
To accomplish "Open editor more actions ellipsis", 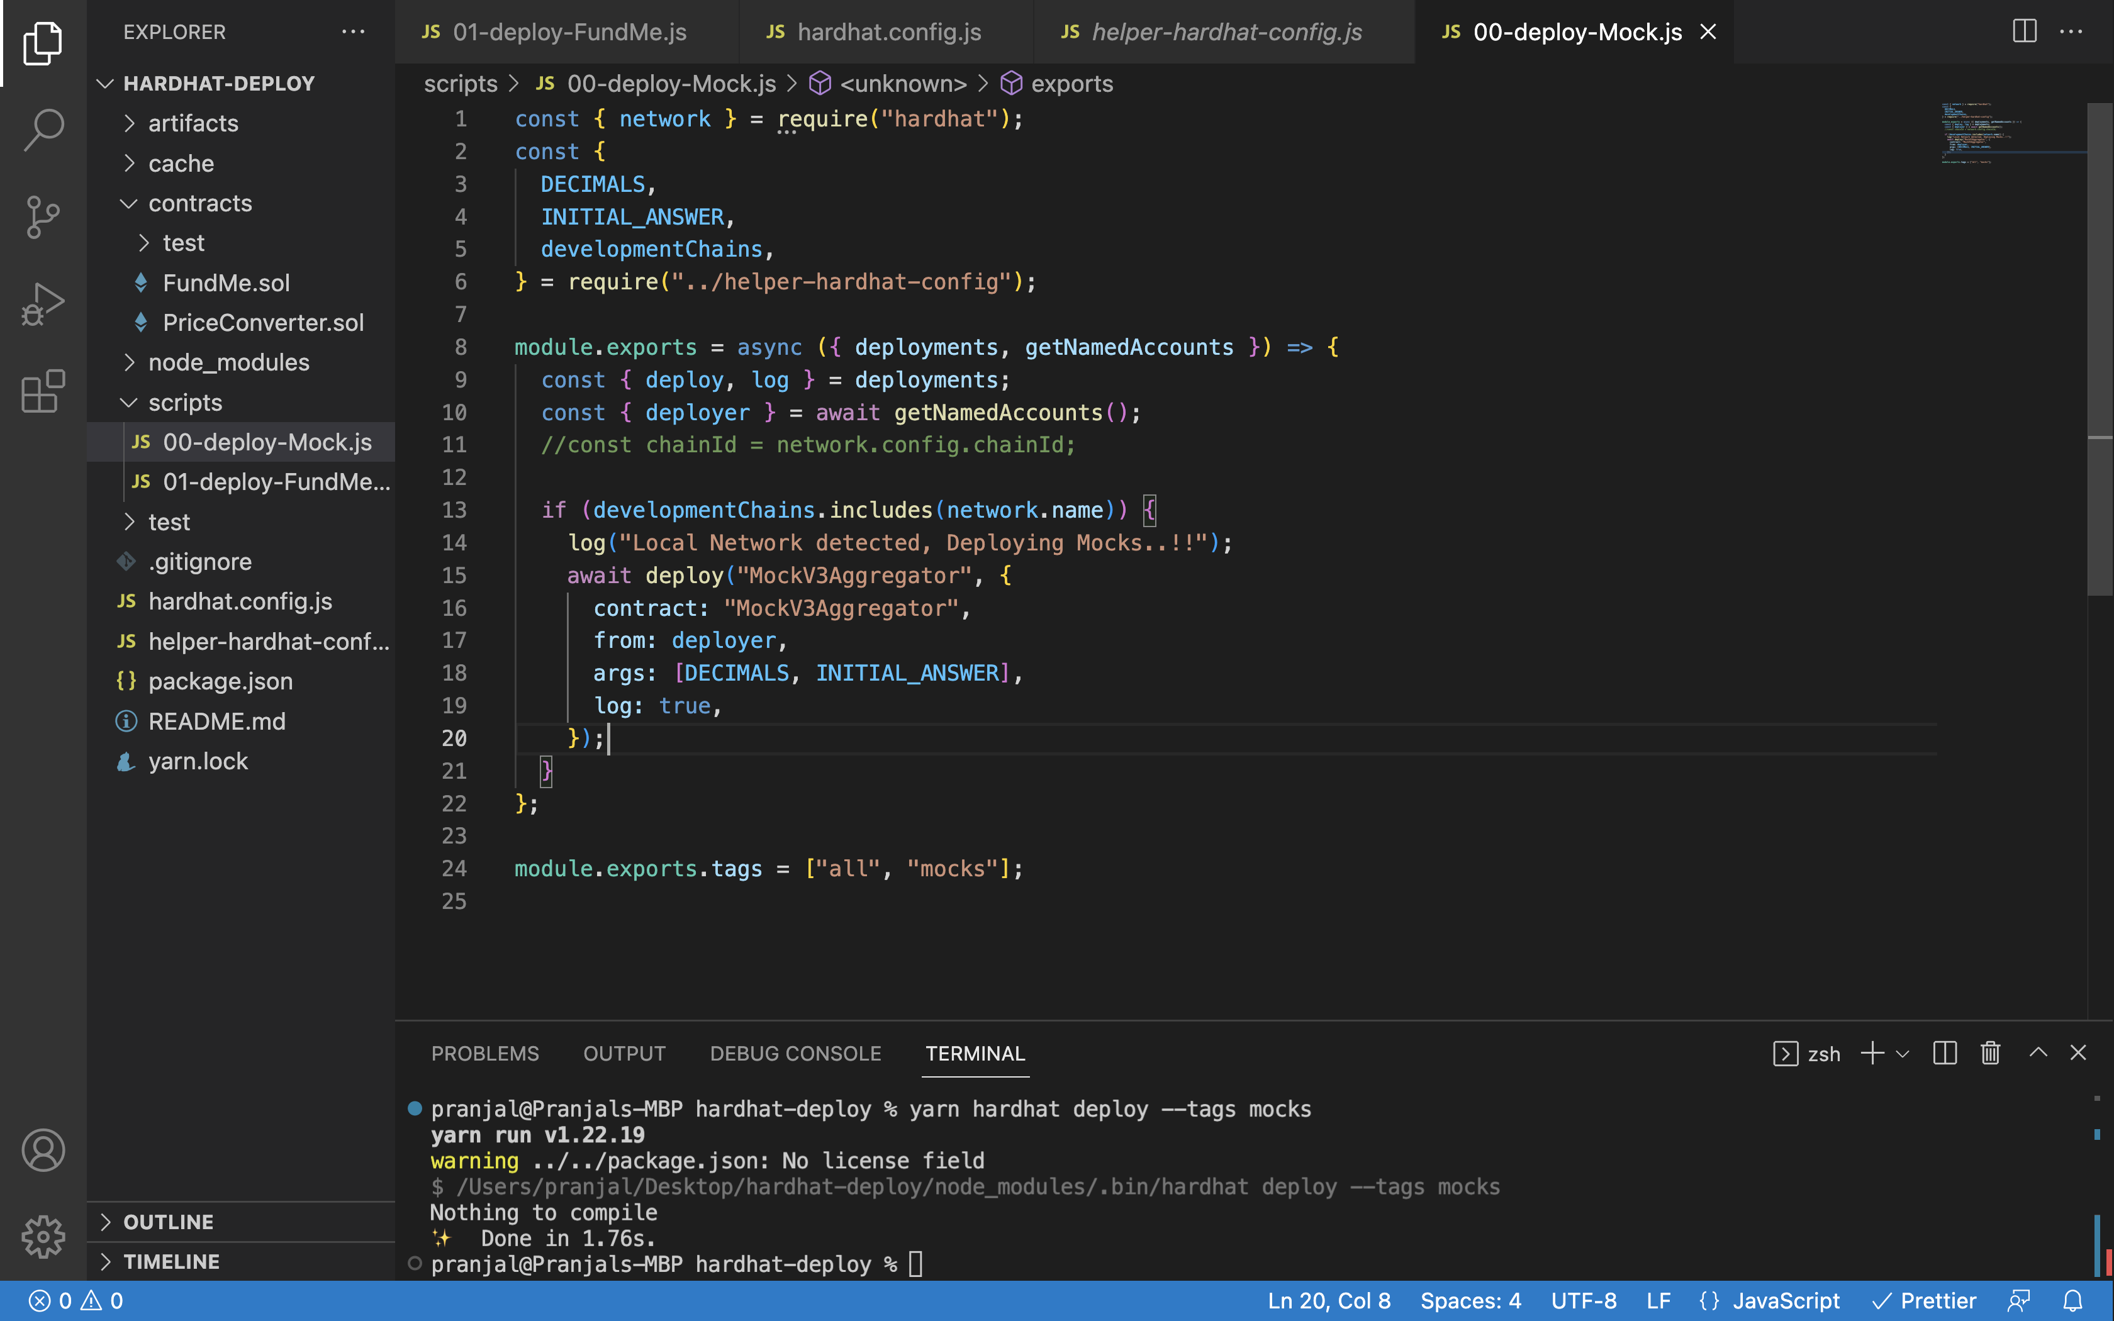I will click(x=2071, y=31).
